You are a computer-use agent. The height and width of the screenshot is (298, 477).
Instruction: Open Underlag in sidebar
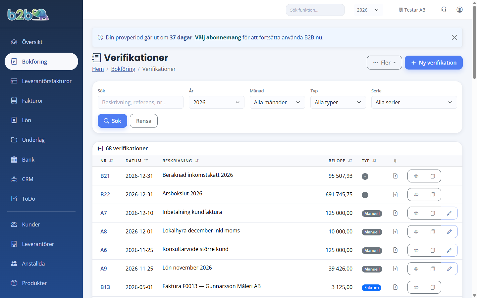tap(41, 140)
